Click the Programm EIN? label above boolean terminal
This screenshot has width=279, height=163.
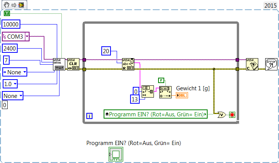[134, 143]
